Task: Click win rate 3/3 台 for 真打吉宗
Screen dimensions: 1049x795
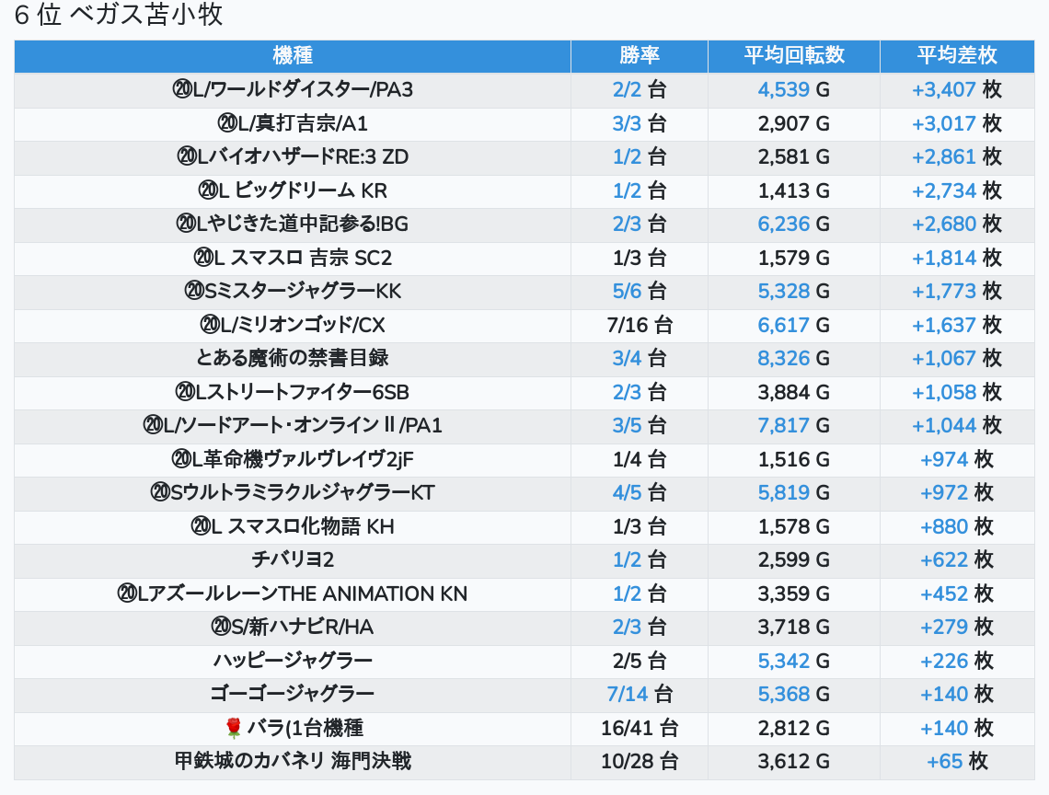Action: click(x=639, y=123)
